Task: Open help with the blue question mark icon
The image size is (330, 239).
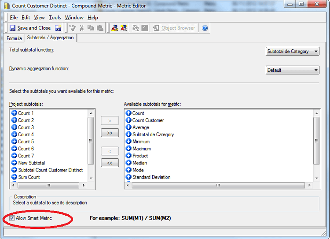Action: [x=205, y=28]
